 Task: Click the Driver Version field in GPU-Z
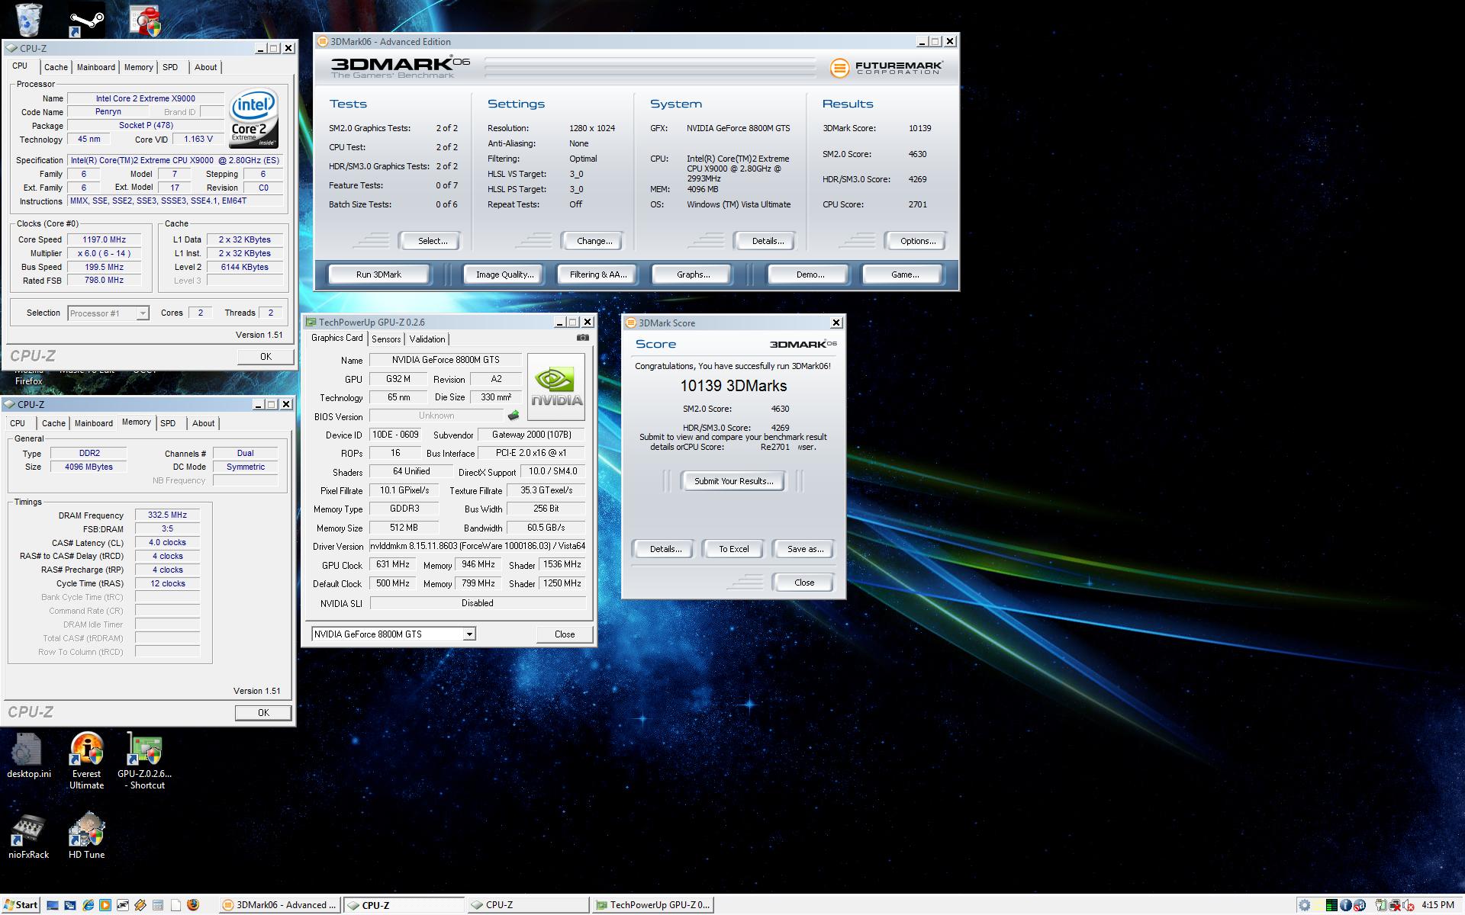click(x=478, y=546)
